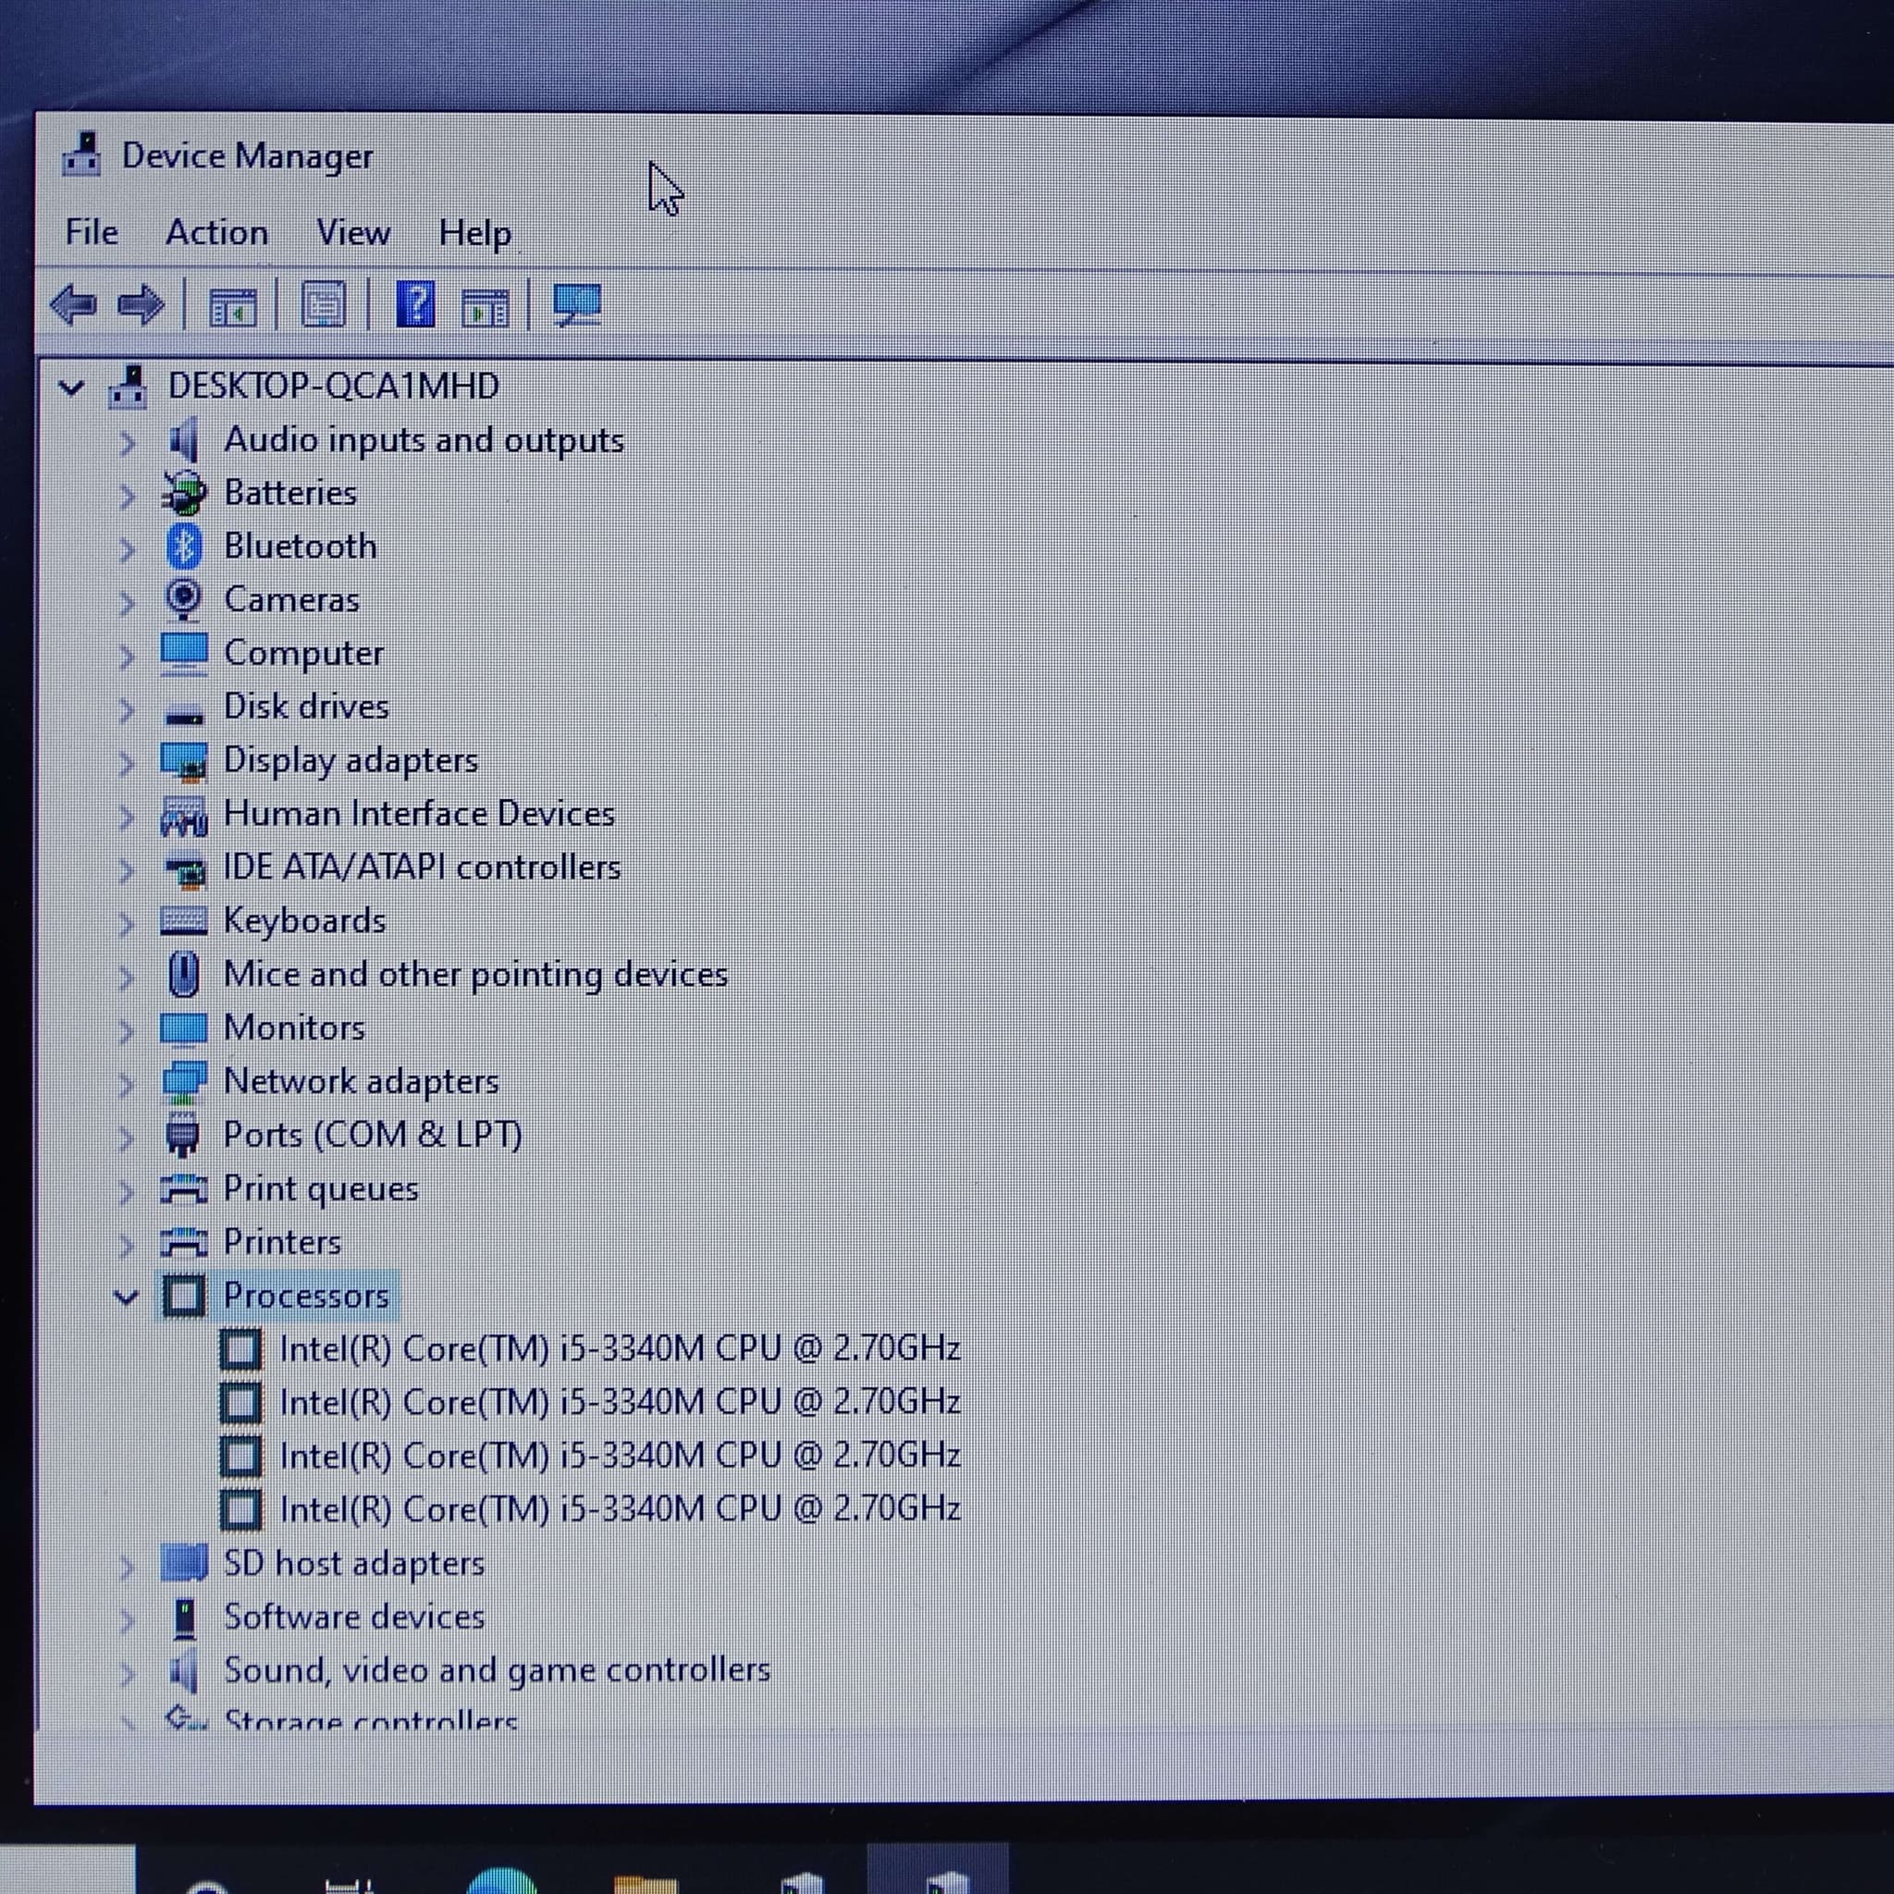The image size is (1894, 1894).
Task: Expand the Bluetooth category arrow
Action: (x=127, y=549)
